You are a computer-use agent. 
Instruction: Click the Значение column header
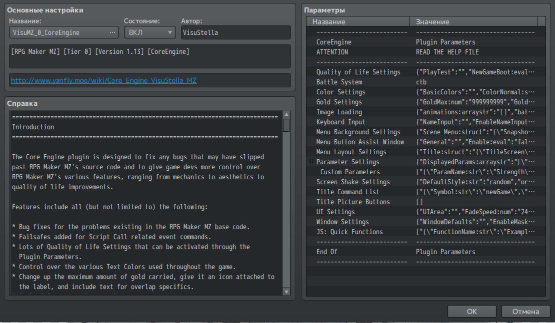pyautogui.click(x=473, y=21)
